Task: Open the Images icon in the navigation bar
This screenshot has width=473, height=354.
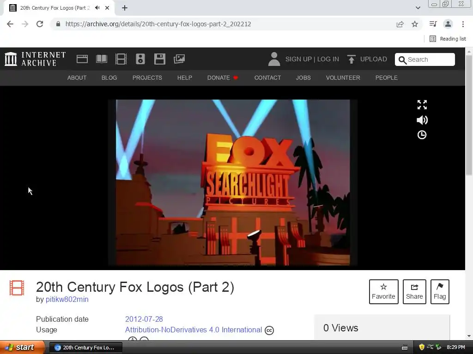Action: (x=179, y=59)
